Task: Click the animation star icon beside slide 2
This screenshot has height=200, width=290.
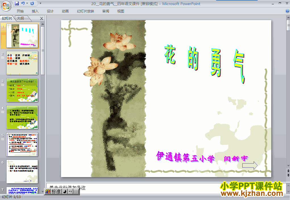Action: coord(3,58)
